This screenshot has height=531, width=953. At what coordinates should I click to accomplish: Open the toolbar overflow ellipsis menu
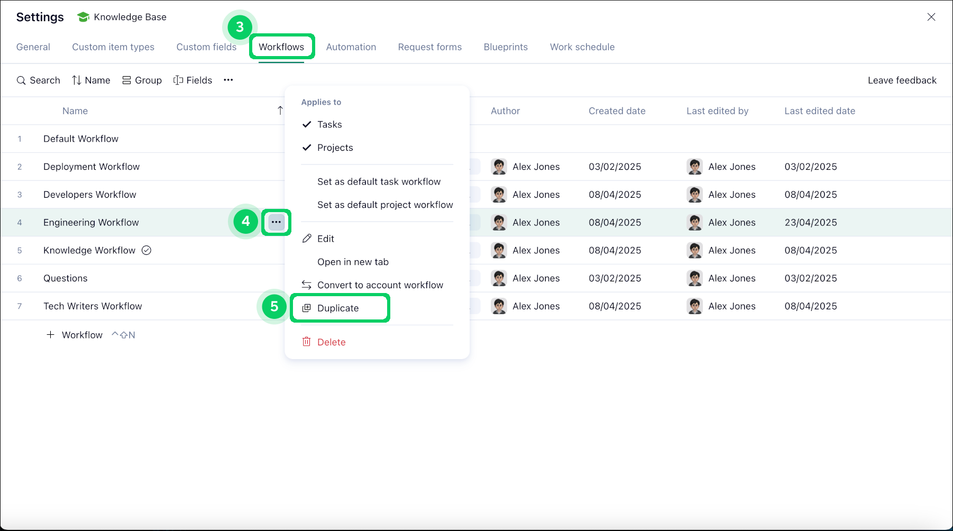pyautogui.click(x=228, y=80)
